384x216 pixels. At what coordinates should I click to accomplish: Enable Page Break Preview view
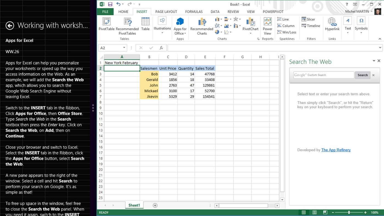325,212
